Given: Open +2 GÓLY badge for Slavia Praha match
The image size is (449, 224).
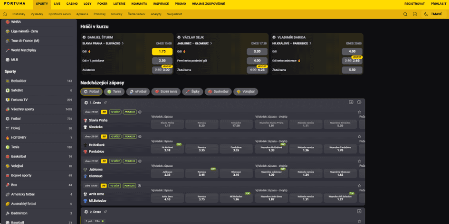Looking at the screenshot, I should [115, 112].
